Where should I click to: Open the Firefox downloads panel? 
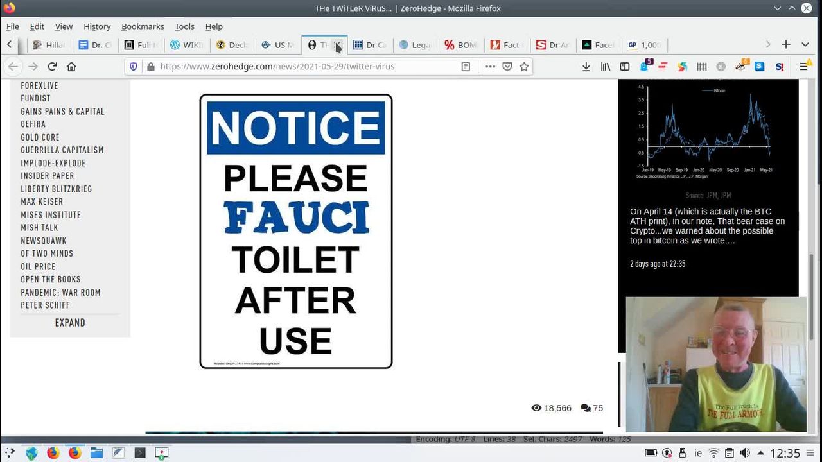tap(586, 66)
